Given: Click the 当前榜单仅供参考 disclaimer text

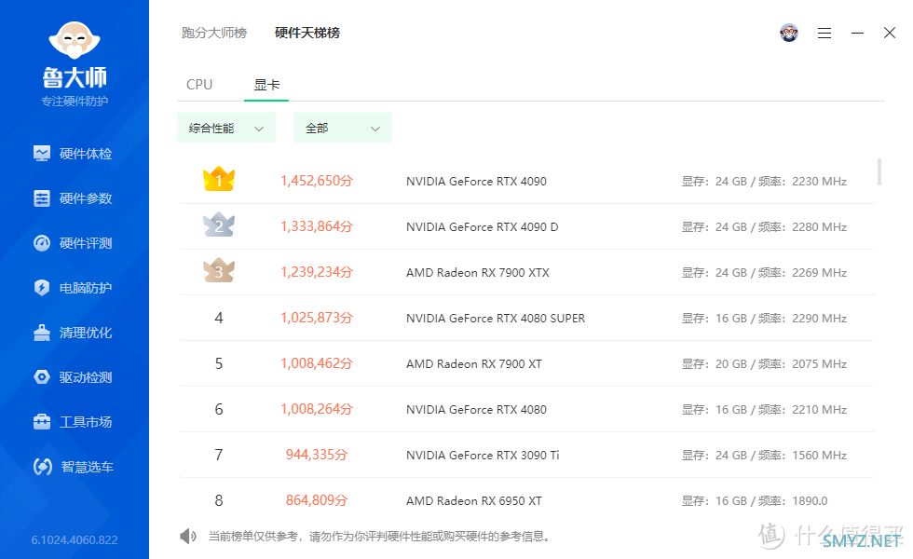Looking at the screenshot, I should click(379, 537).
